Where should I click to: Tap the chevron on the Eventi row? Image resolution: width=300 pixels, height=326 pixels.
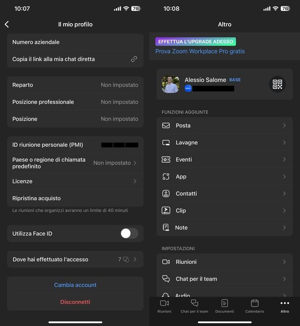coord(284,160)
